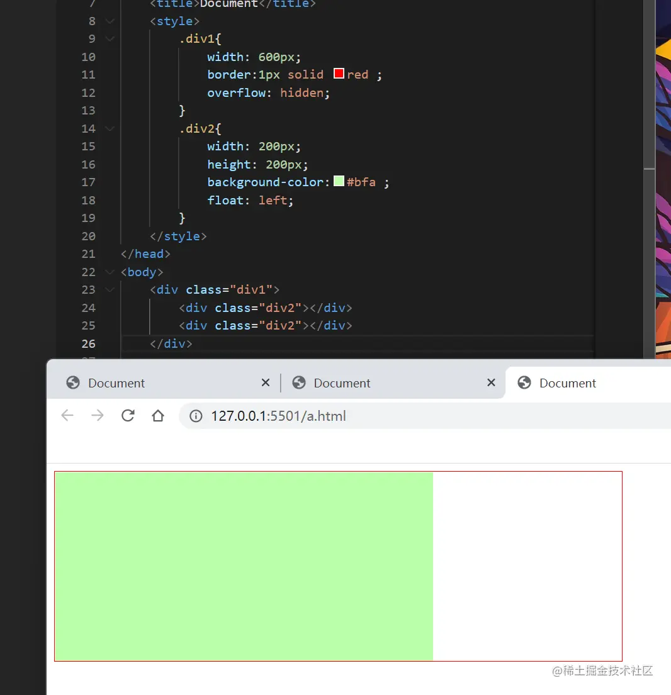Click the 'float: left;' code line

250,201
